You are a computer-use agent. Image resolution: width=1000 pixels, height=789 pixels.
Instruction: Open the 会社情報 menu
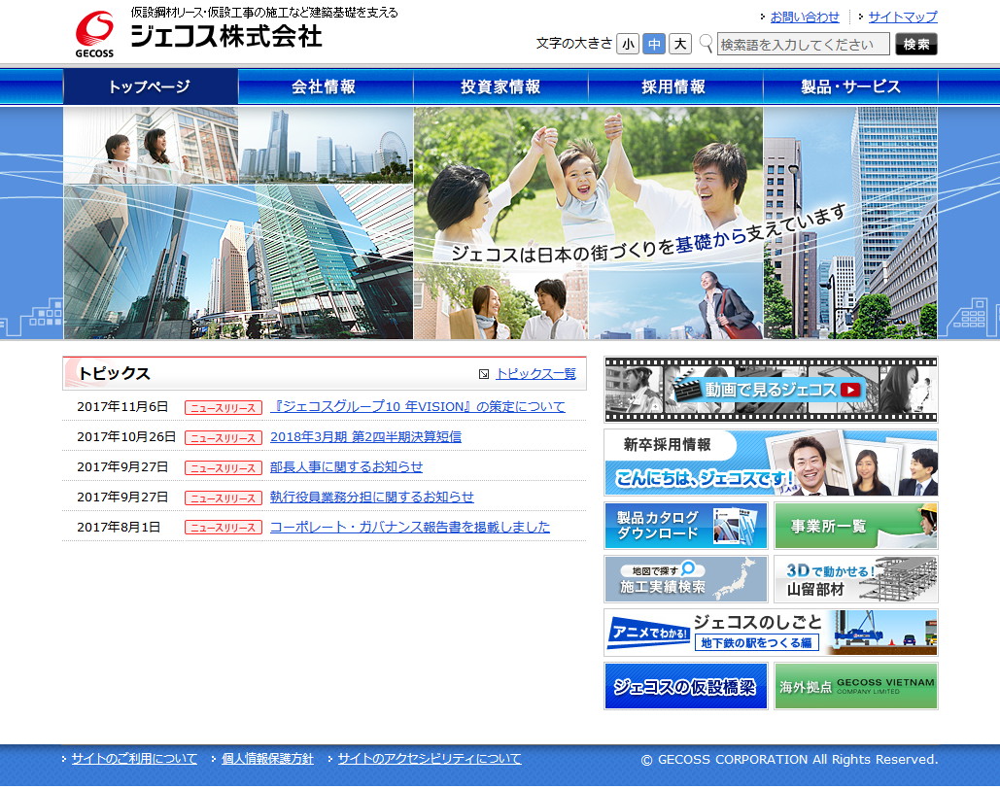pos(326,86)
